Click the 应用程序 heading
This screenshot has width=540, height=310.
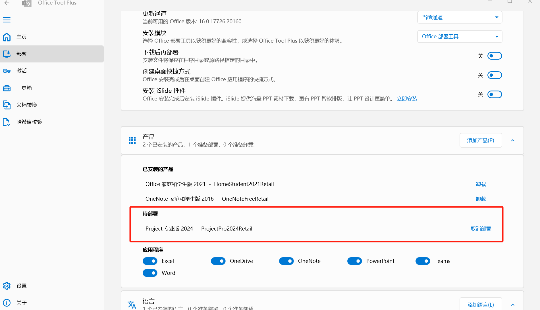153,250
